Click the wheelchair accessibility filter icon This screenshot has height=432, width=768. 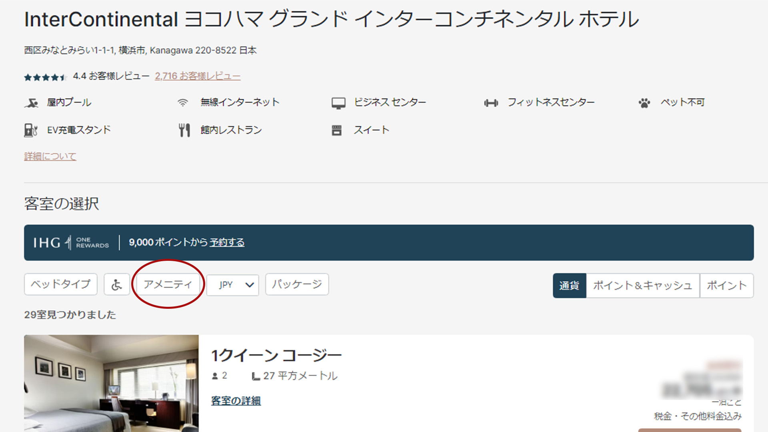pyautogui.click(x=117, y=284)
